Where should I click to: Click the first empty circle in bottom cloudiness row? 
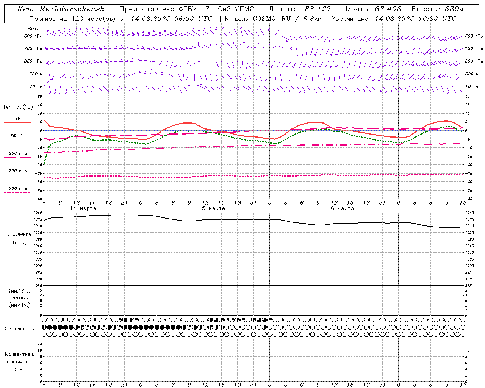pos(44,335)
